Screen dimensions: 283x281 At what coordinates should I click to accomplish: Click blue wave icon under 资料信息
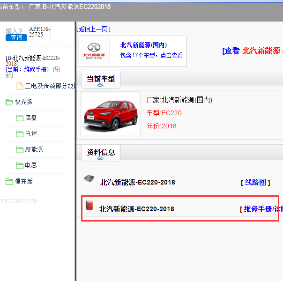pyautogui.click(x=100, y=158)
